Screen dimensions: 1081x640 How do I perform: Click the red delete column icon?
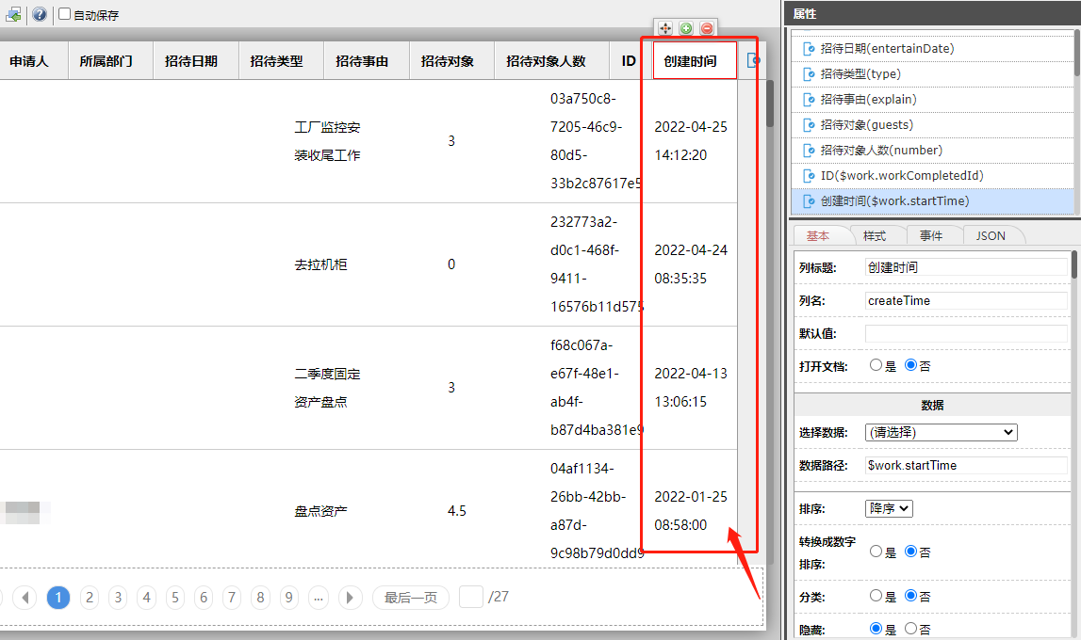tap(707, 28)
